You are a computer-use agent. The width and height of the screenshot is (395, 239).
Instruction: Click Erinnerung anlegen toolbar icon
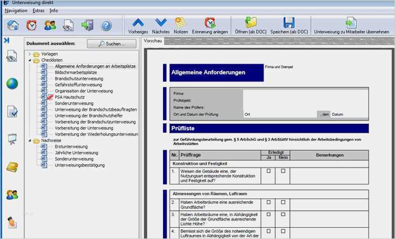[x=209, y=25]
